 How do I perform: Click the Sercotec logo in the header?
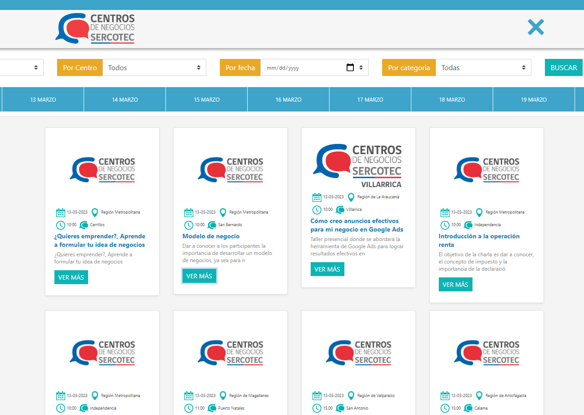[x=95, y=29]
